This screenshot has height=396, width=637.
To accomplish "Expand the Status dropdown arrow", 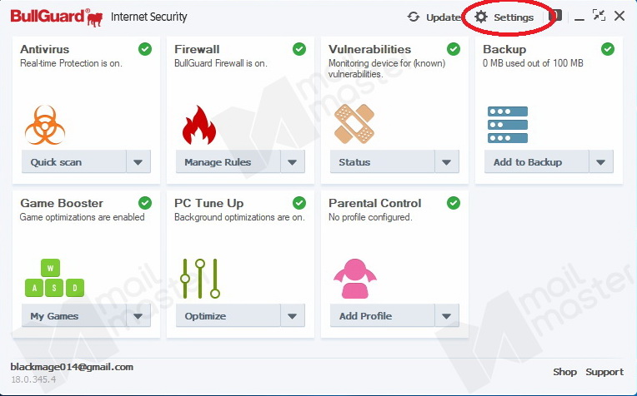I will (x=446, y=161).
